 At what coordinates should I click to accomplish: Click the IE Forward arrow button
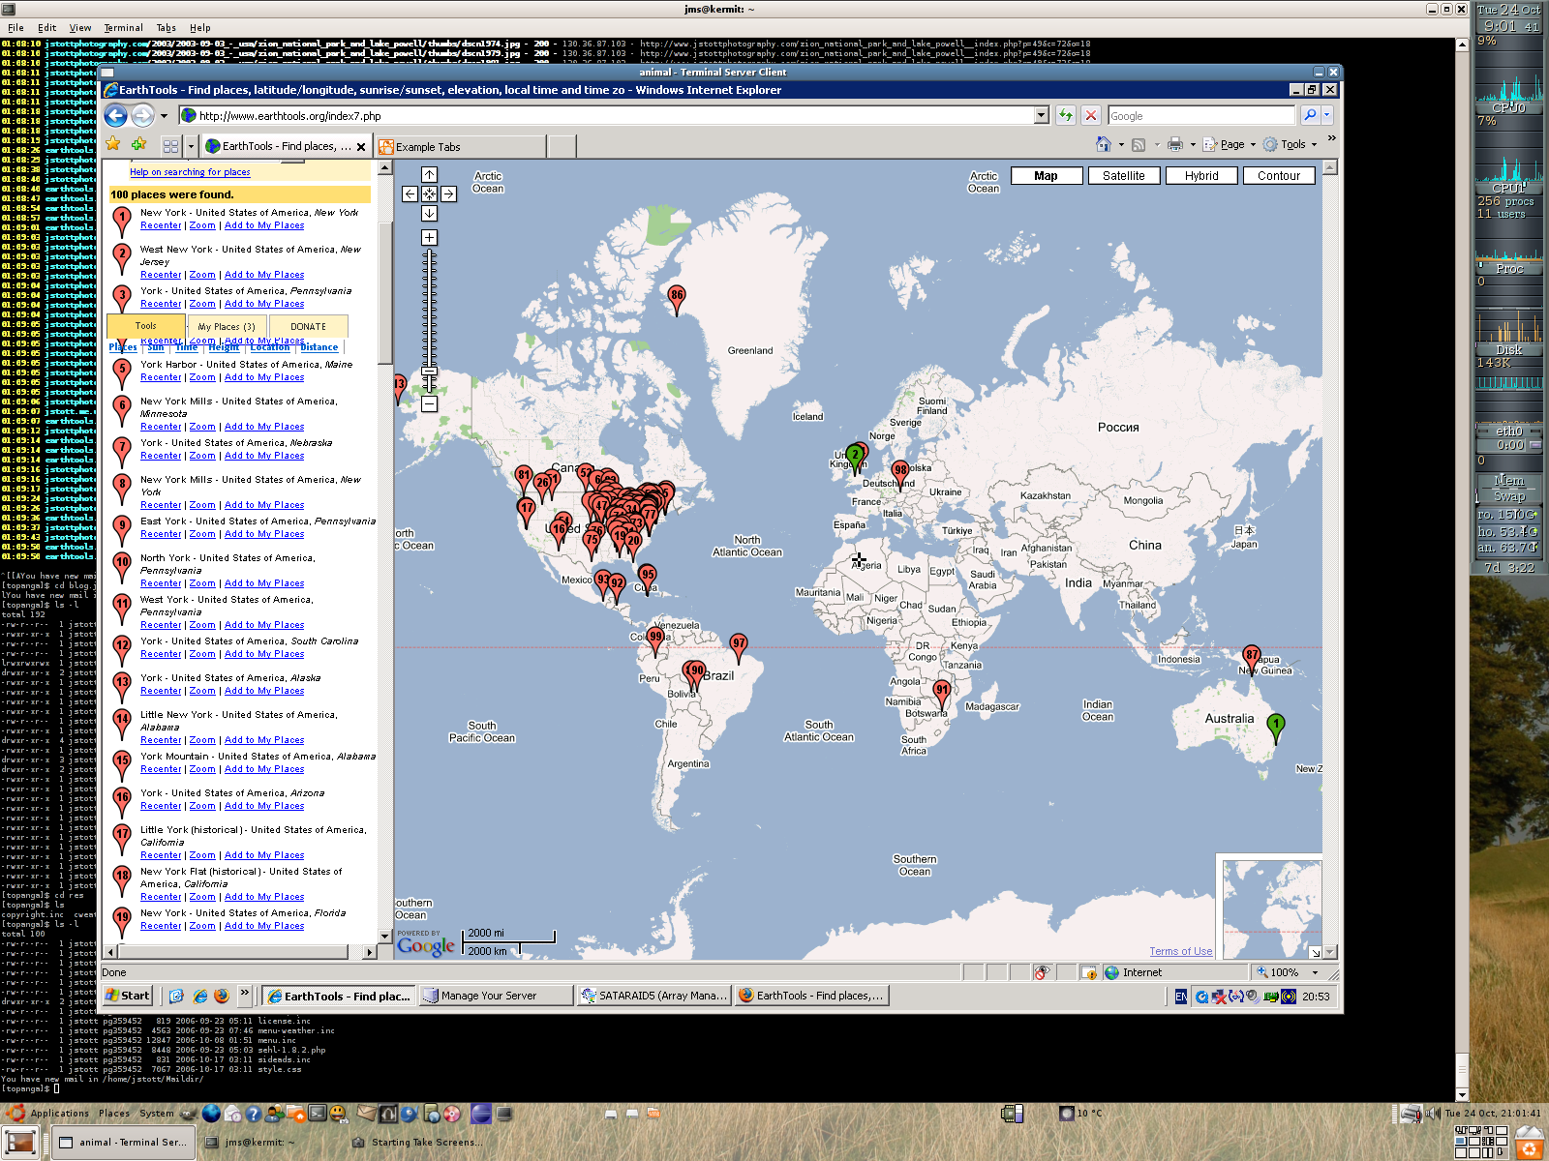pyautogui.click(x=142, y=116)
